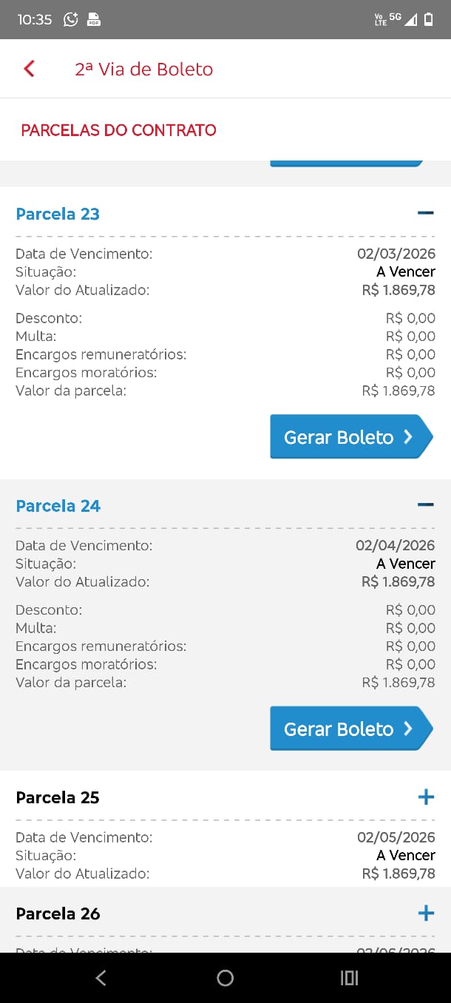451x1003 pixels.
Task: Tap the Android home circle button
Action: click(x=225, y=978)
